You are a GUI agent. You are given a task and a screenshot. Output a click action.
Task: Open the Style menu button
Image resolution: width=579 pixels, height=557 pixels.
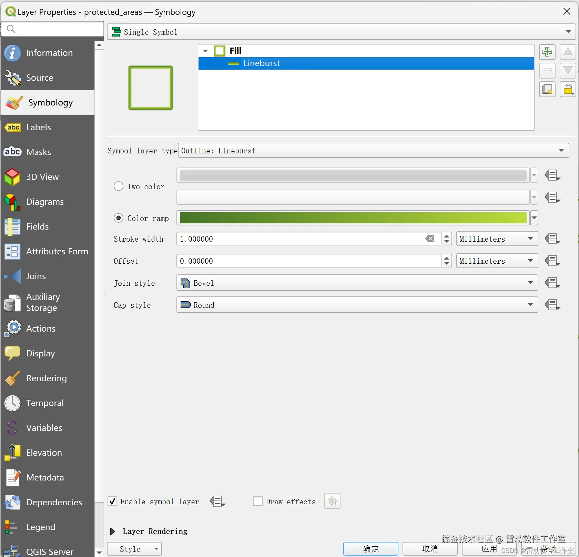pyautogui.click(x=134, y=549)
